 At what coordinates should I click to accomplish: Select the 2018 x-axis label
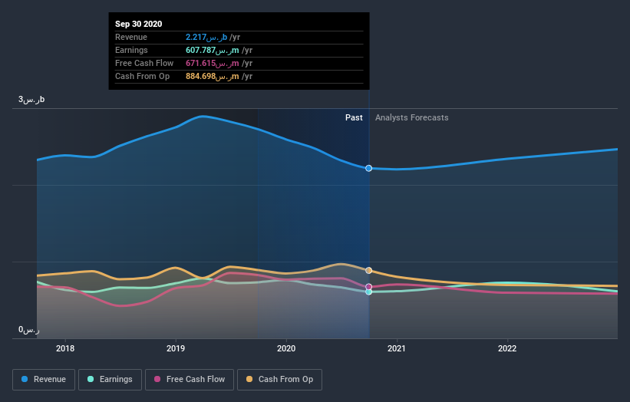coord(65,348)
